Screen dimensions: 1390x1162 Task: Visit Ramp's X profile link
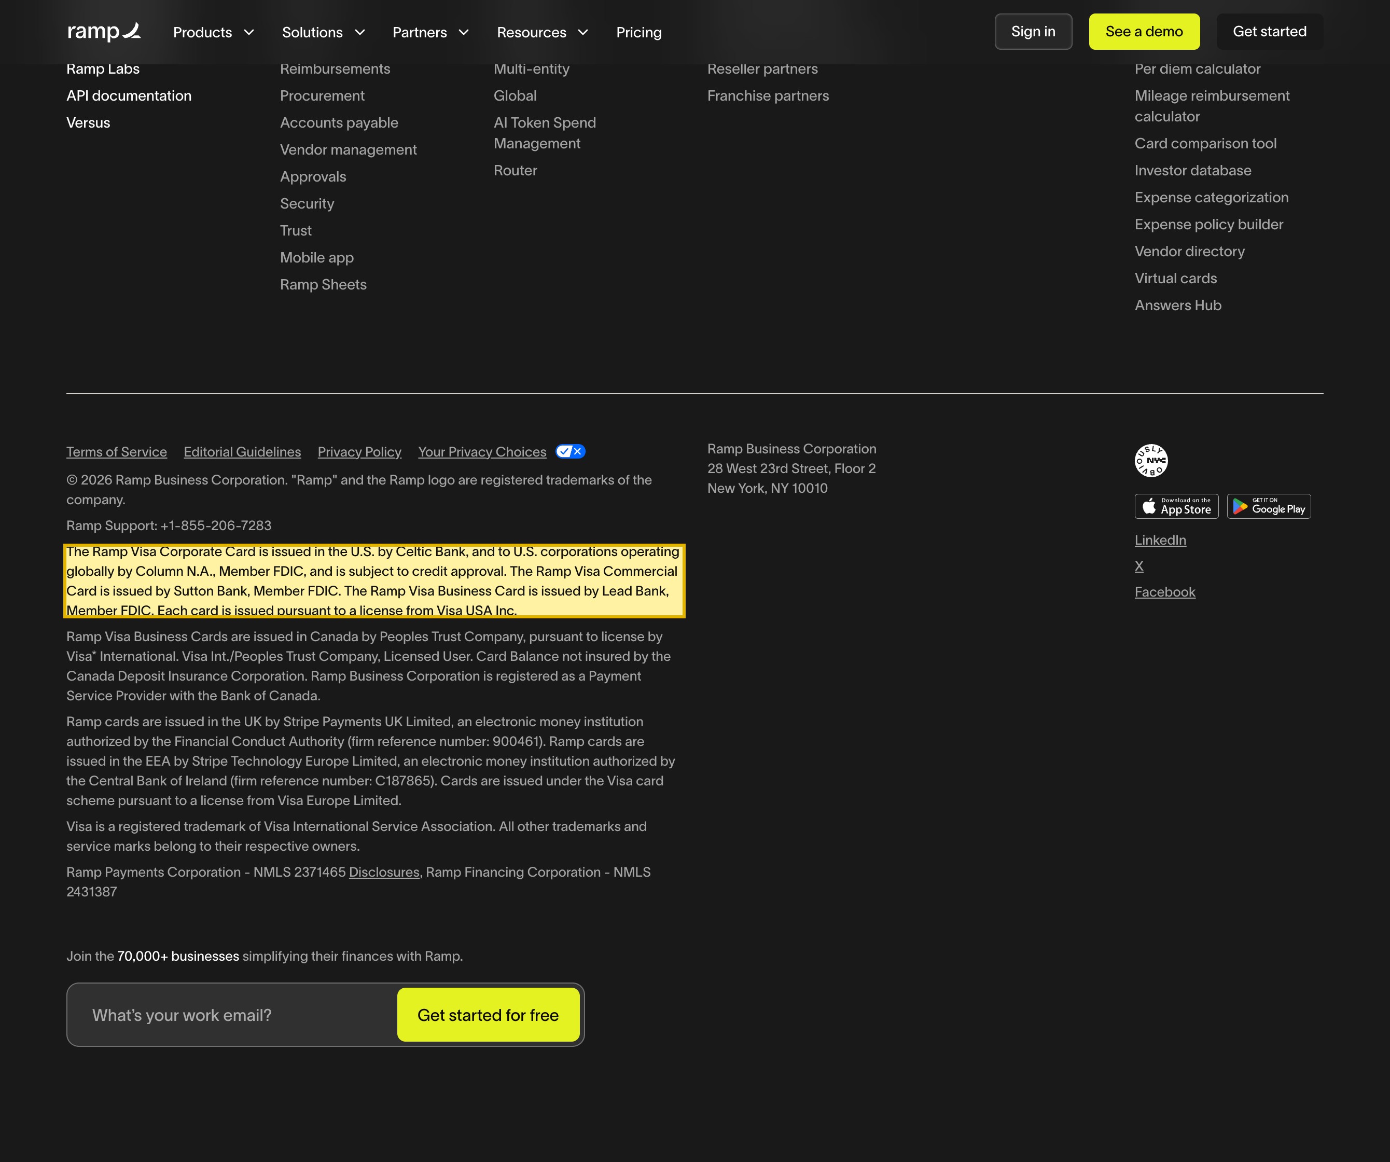pos(1139,566)
